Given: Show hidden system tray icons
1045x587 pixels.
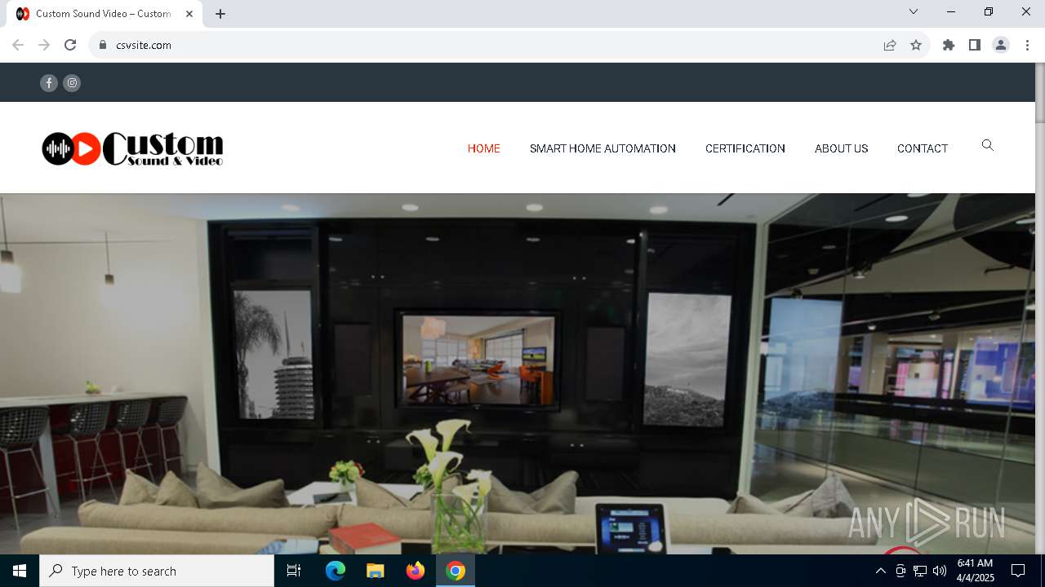Looking at the screenshot, I should 880,571.
